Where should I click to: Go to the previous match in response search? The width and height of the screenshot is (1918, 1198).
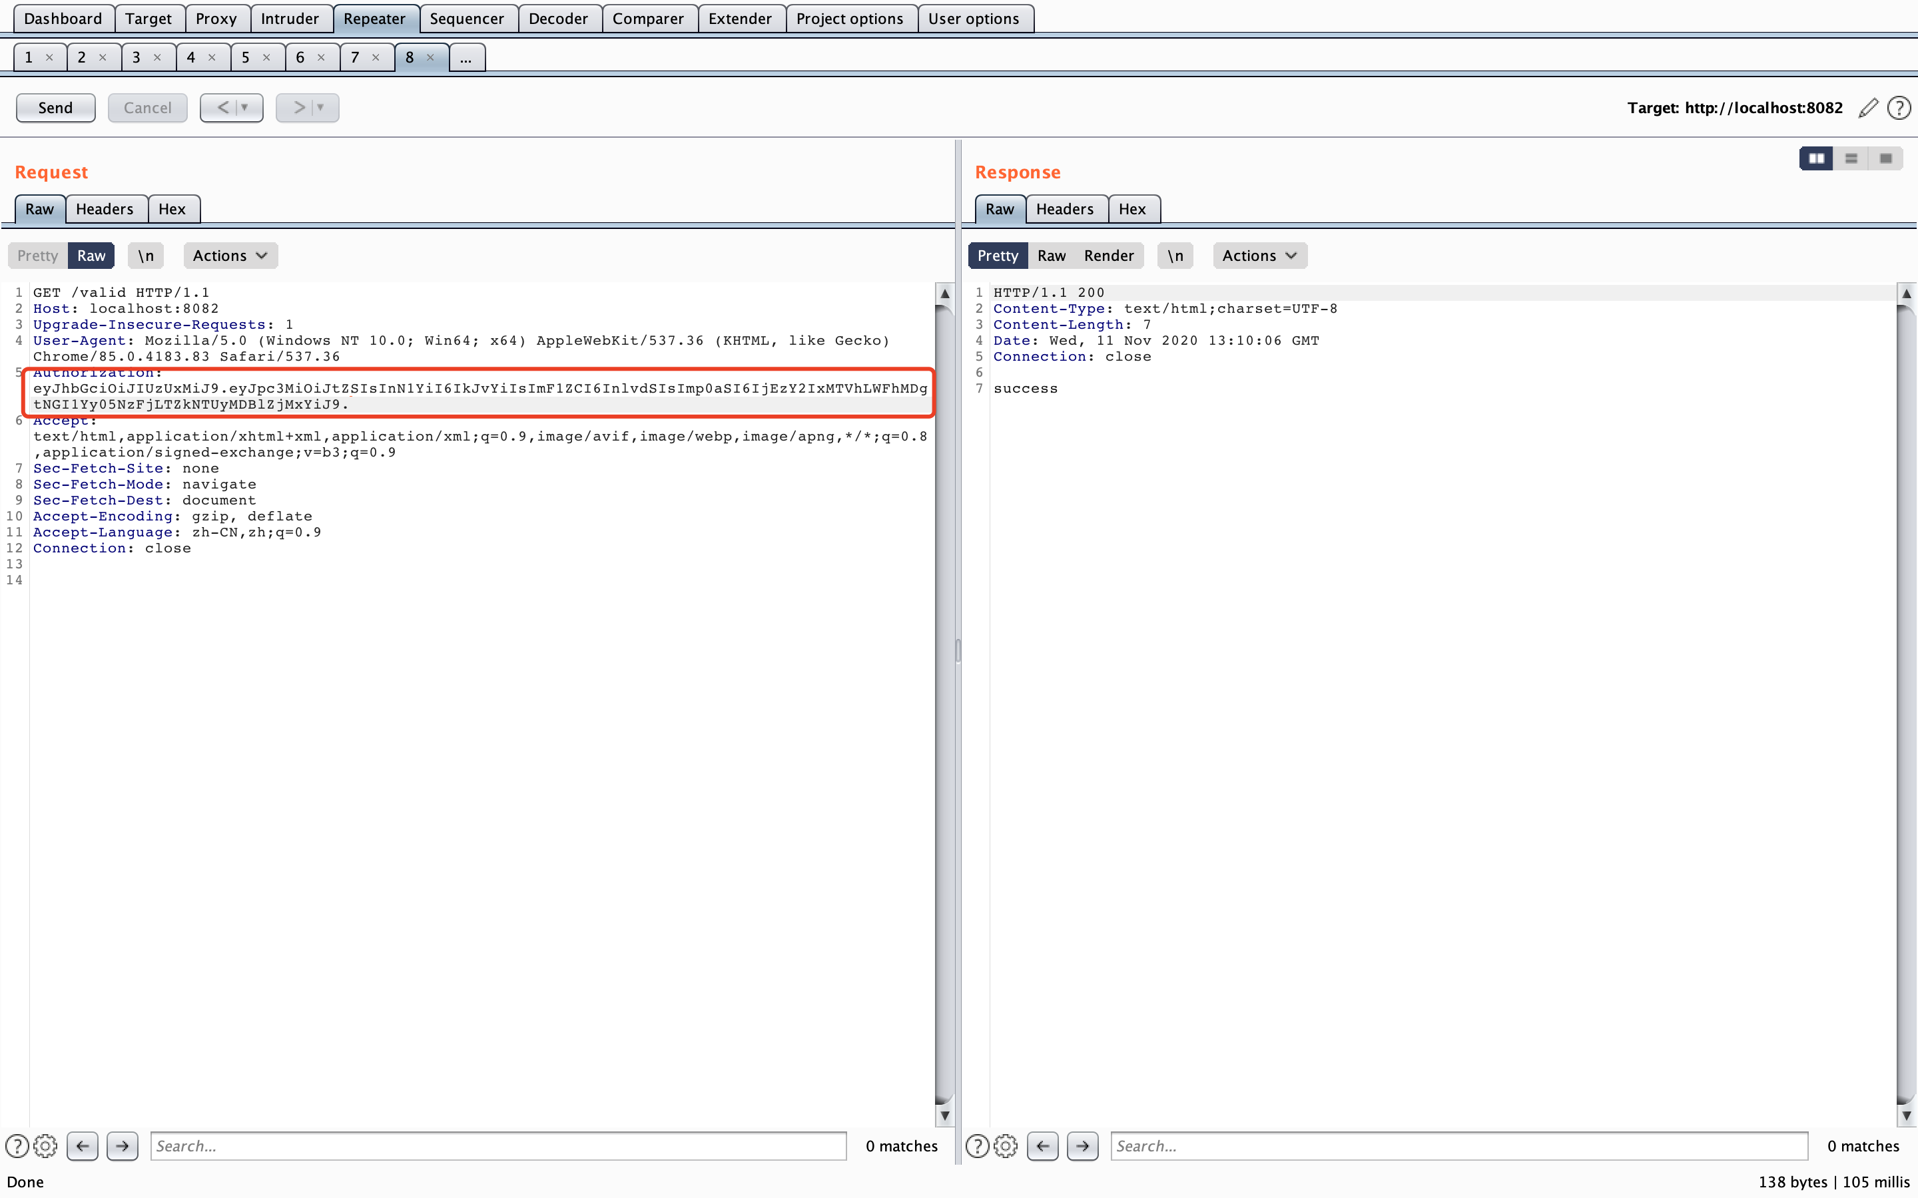1042,1145
